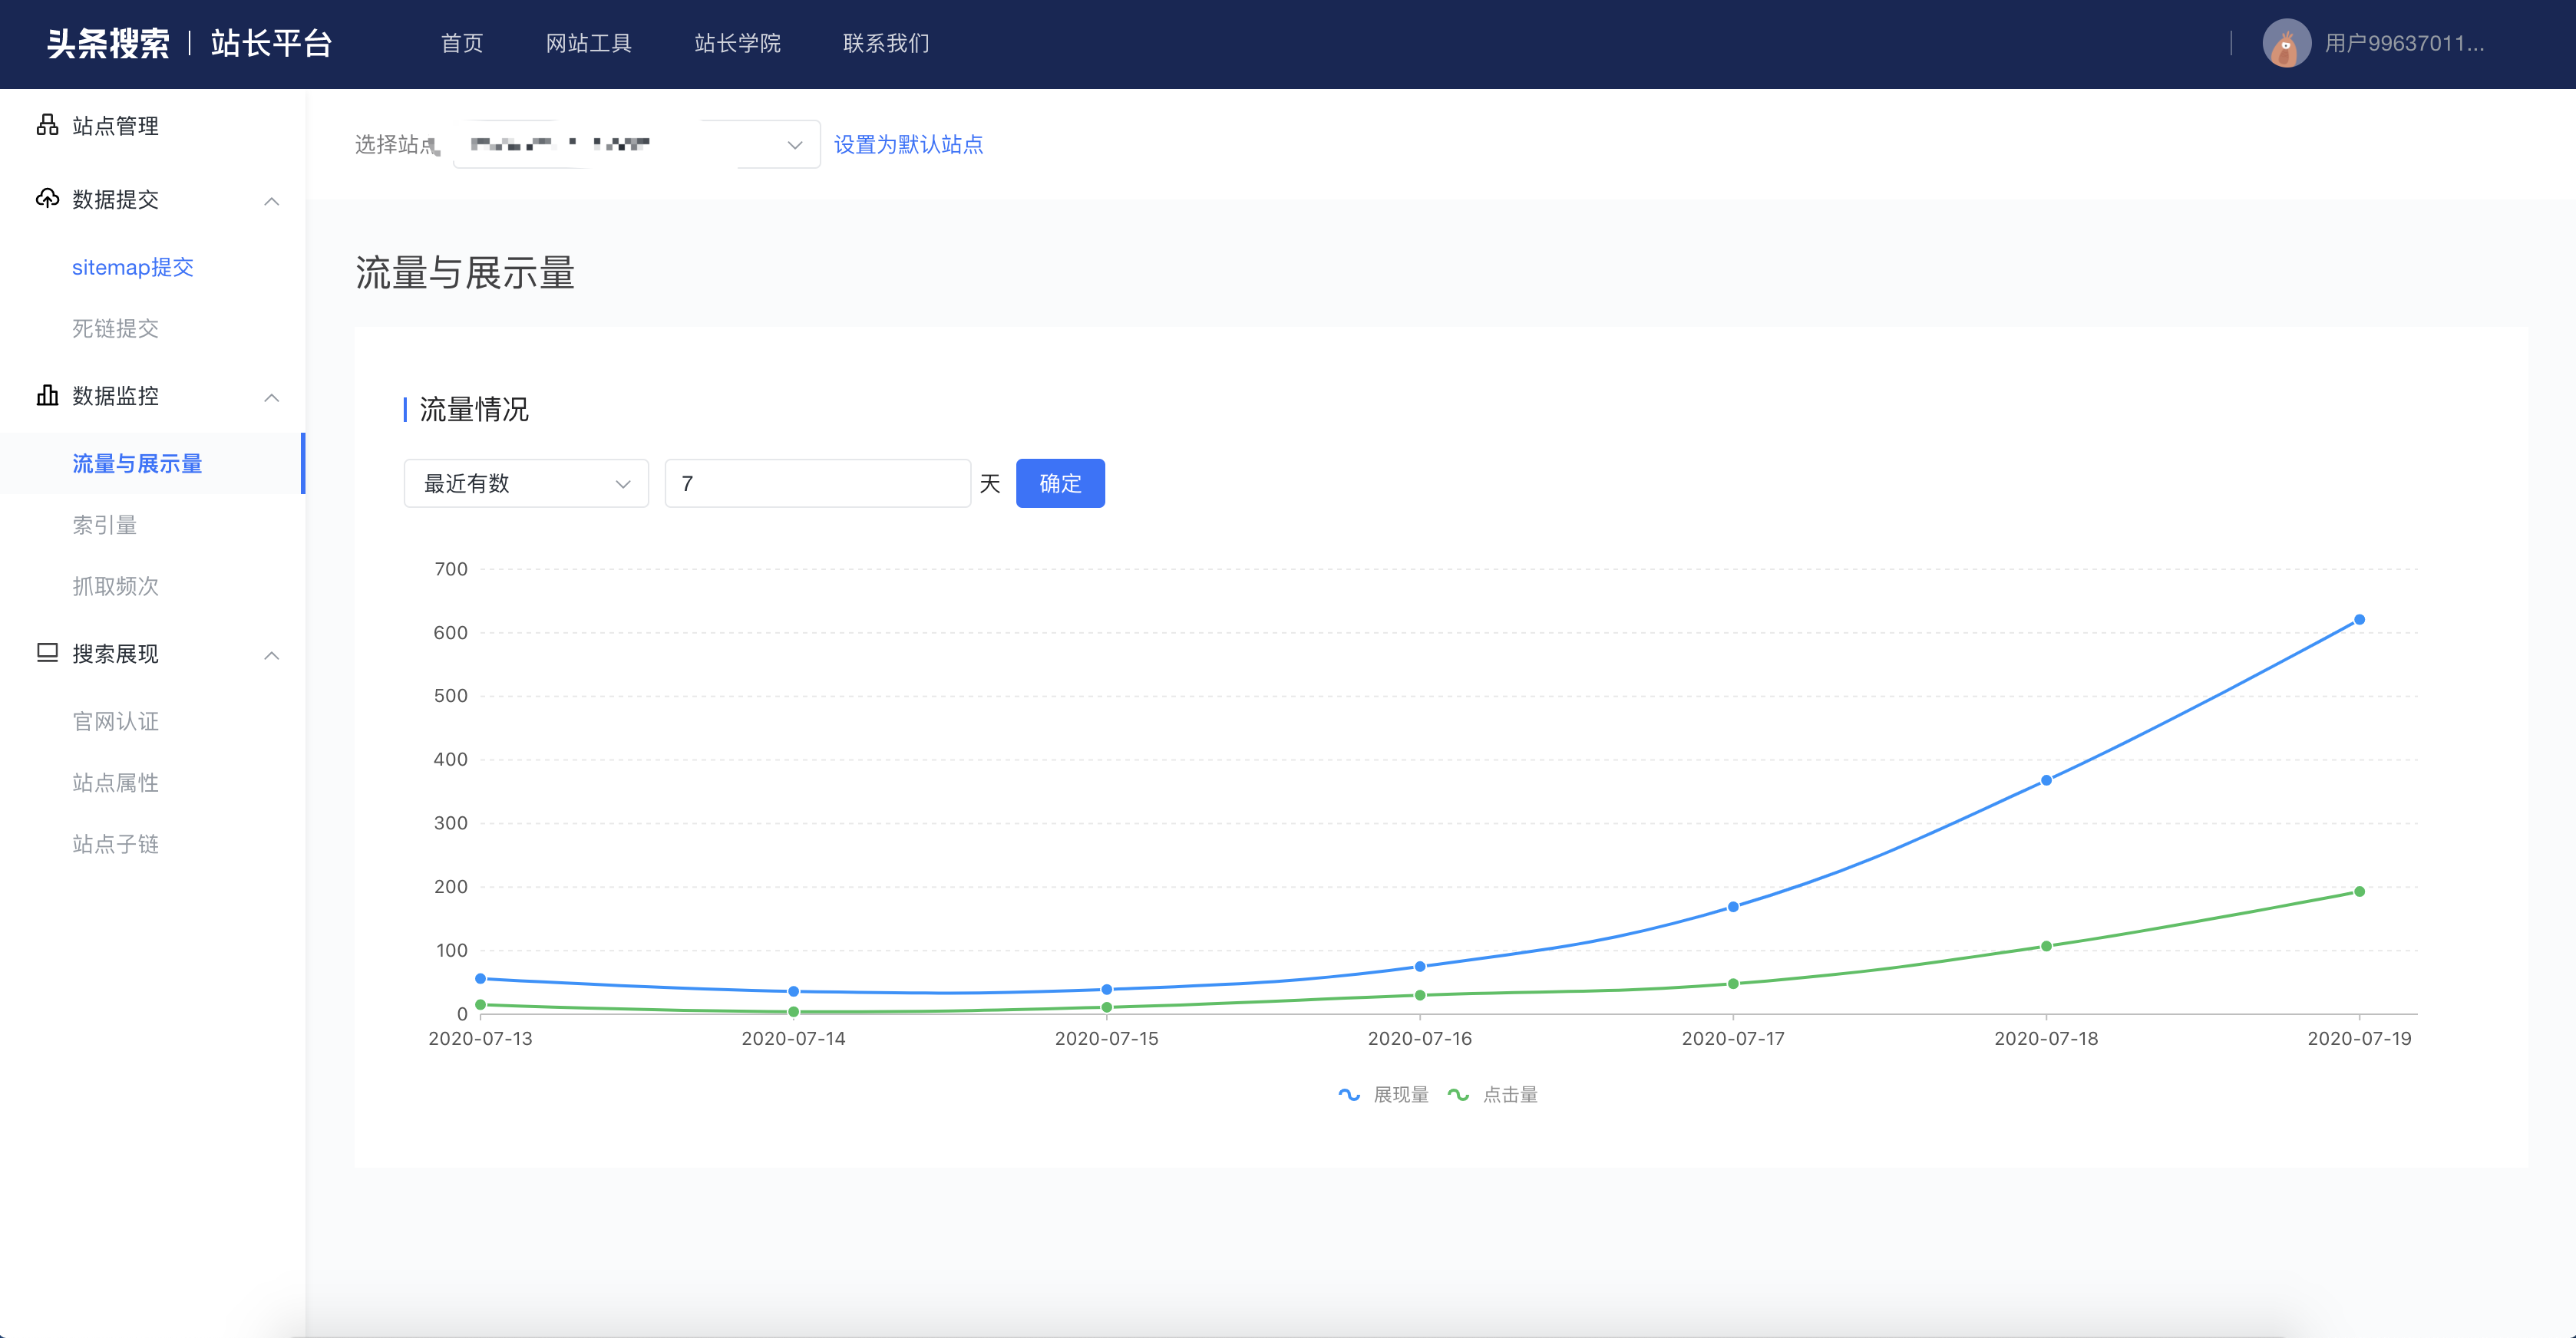Toggle 点击量 series via legend icon
Image resolution: width=2576 pixels, height=1338 pixels.
1458,1094
